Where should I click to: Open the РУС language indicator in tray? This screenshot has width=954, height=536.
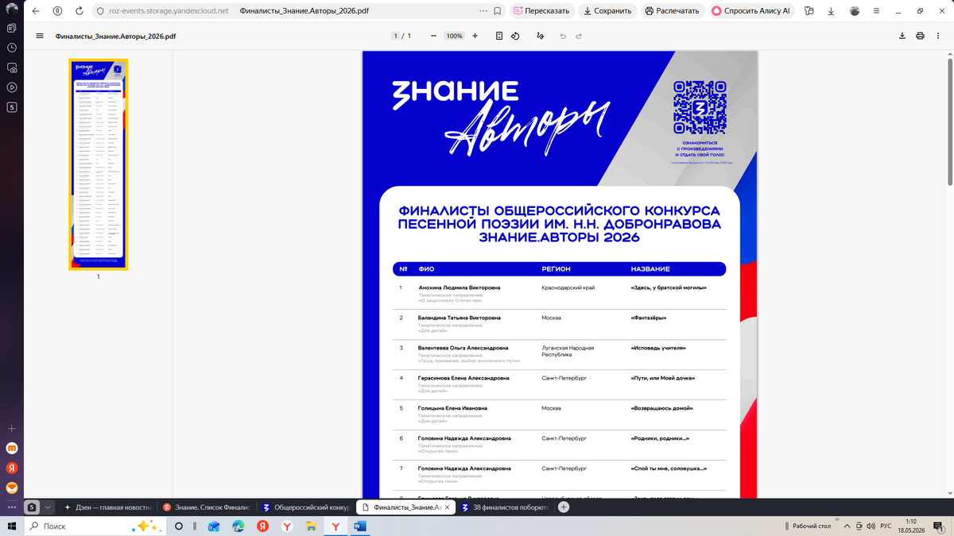(886, 526)
